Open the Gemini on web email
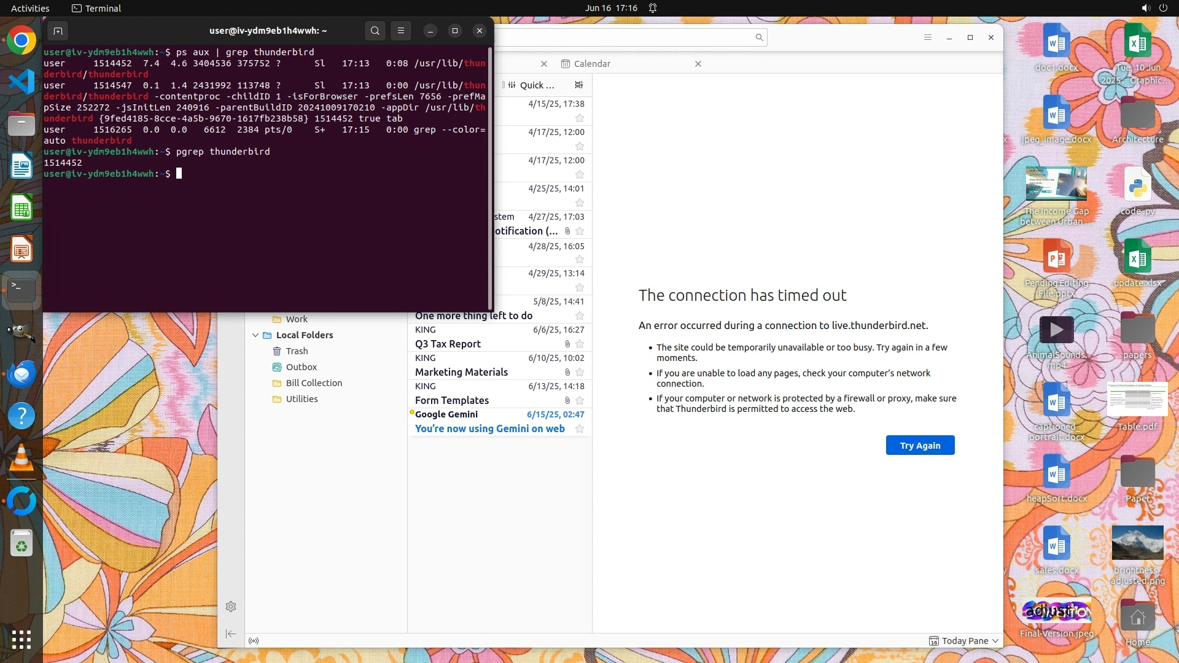The height and width of the screenshot is (663, 1179). pyautogui.click(x=489, y=429)
